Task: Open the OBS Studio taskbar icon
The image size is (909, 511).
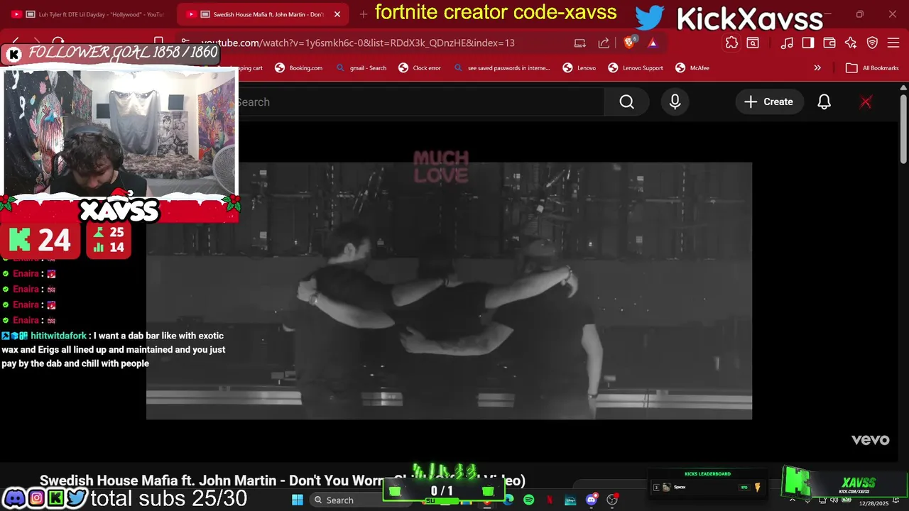Action: click(x=612, y=500)
